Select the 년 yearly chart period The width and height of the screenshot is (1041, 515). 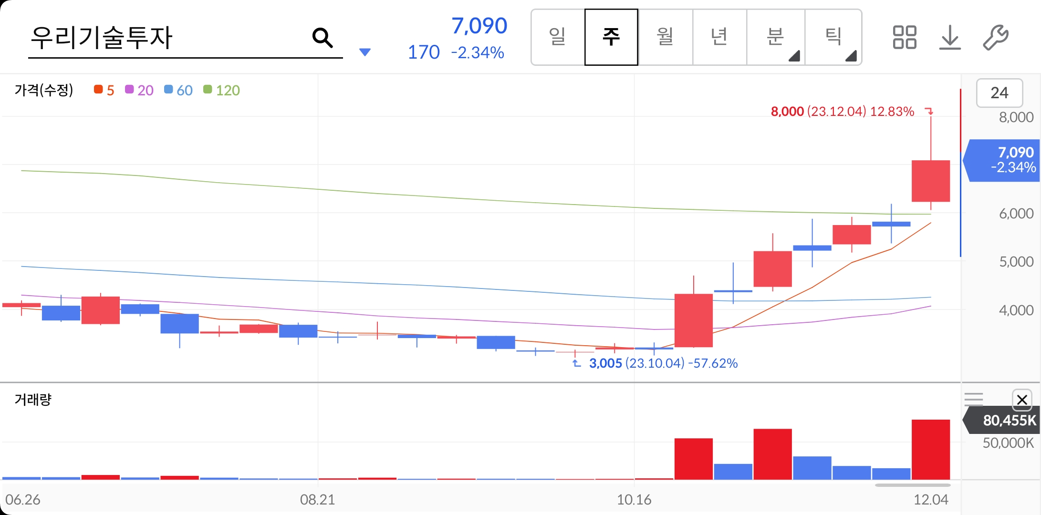pyautogui.click(x=719, y=37)
